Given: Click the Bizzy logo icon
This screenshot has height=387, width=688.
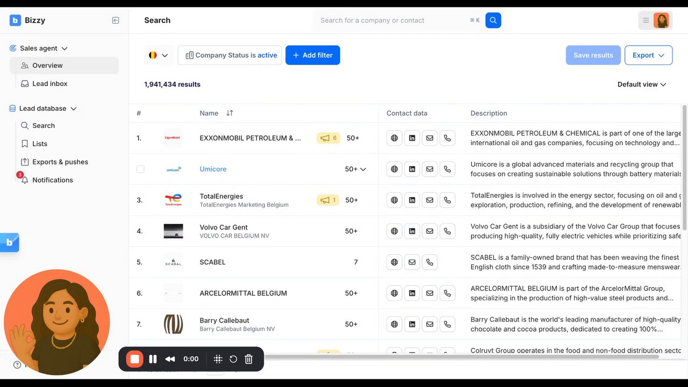Looking at the screenshot, I should point(15,20).
